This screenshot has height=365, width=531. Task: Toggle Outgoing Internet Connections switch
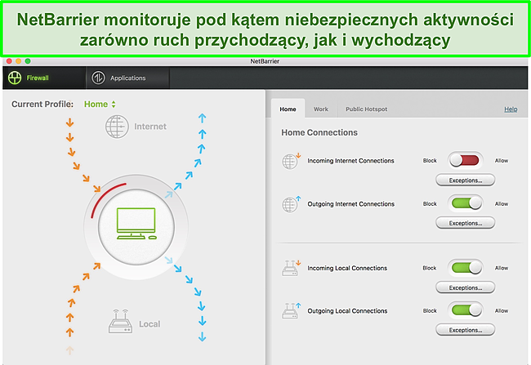pos(466,203)
